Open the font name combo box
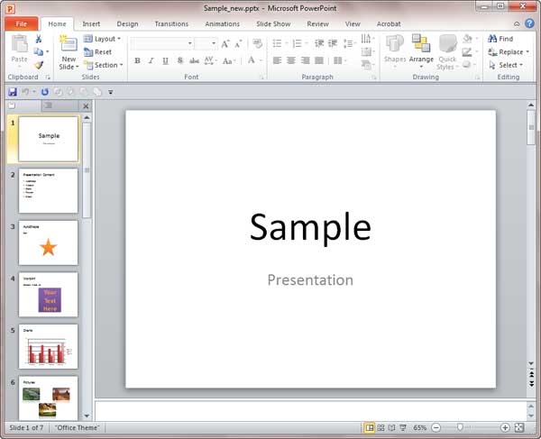The width and height of the screenshot is (541, 439). (x=162, y=42)
